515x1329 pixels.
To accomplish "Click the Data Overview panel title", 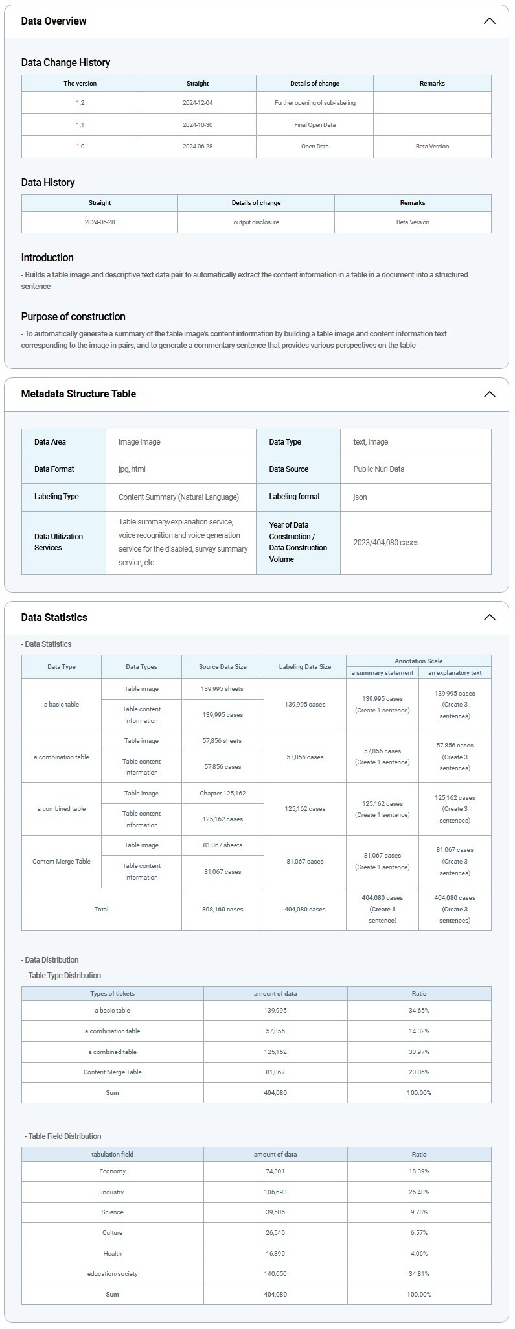I will pos(54,21).
